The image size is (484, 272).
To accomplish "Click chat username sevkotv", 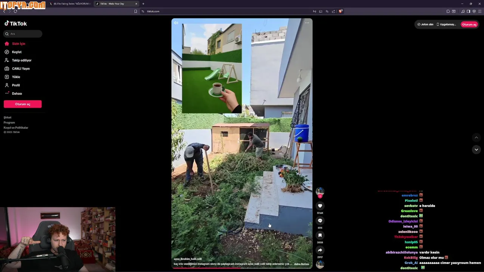I will click(411, 206).
